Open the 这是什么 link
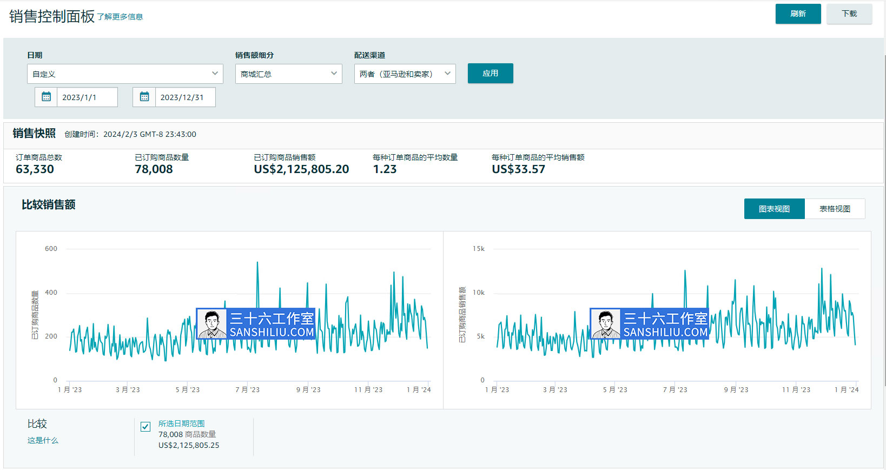The width and height of the screenshot is (886, 470). coord(43,440)
